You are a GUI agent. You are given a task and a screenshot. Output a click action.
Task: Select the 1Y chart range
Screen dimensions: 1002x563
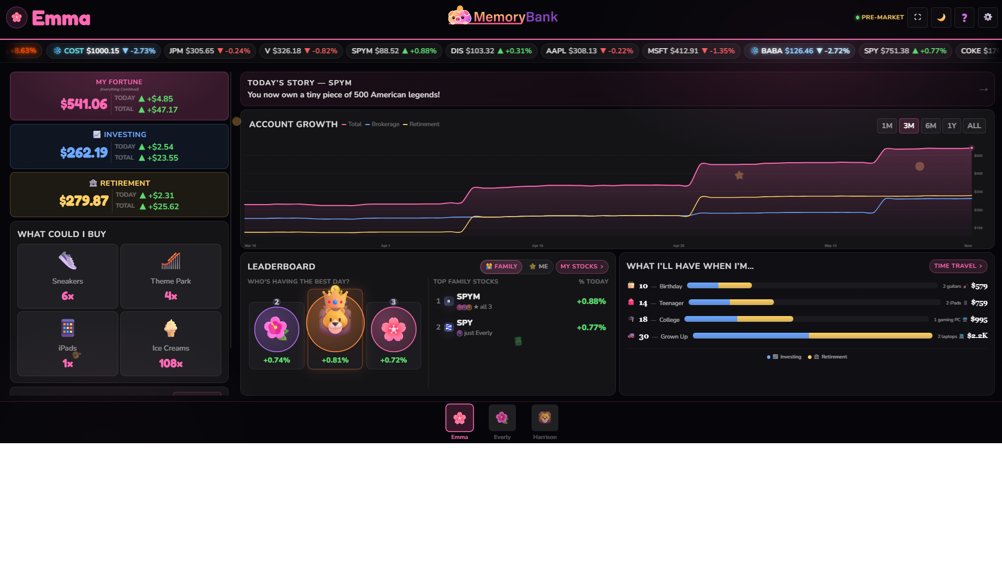(952, 126)
